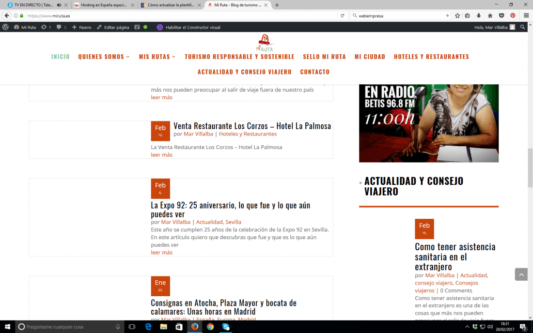The image size is (533, 333).
Task: Open the downloads arrow icon
Action: click(479, 15)
